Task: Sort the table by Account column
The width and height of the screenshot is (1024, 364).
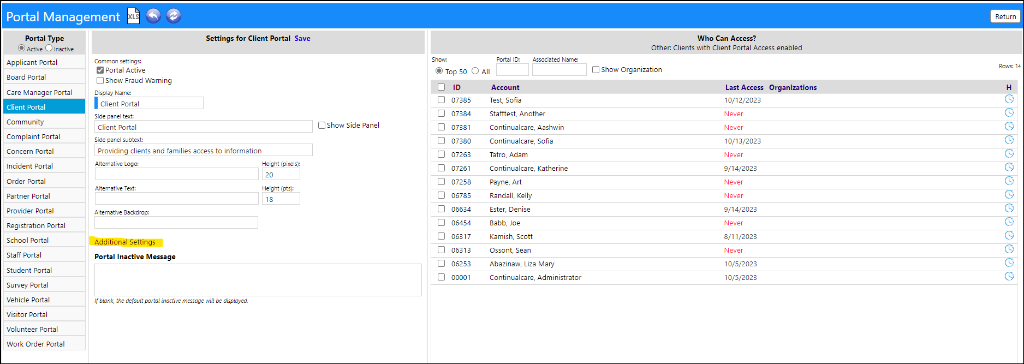Action: click(505, 87)
